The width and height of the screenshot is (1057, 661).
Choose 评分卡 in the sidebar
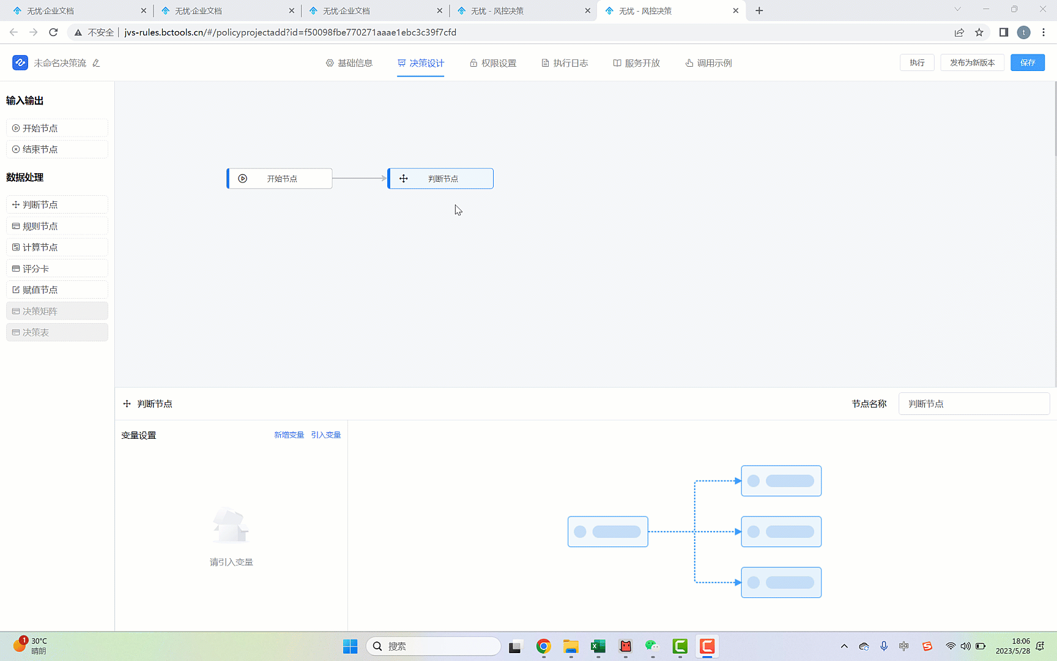click(57, 269)
